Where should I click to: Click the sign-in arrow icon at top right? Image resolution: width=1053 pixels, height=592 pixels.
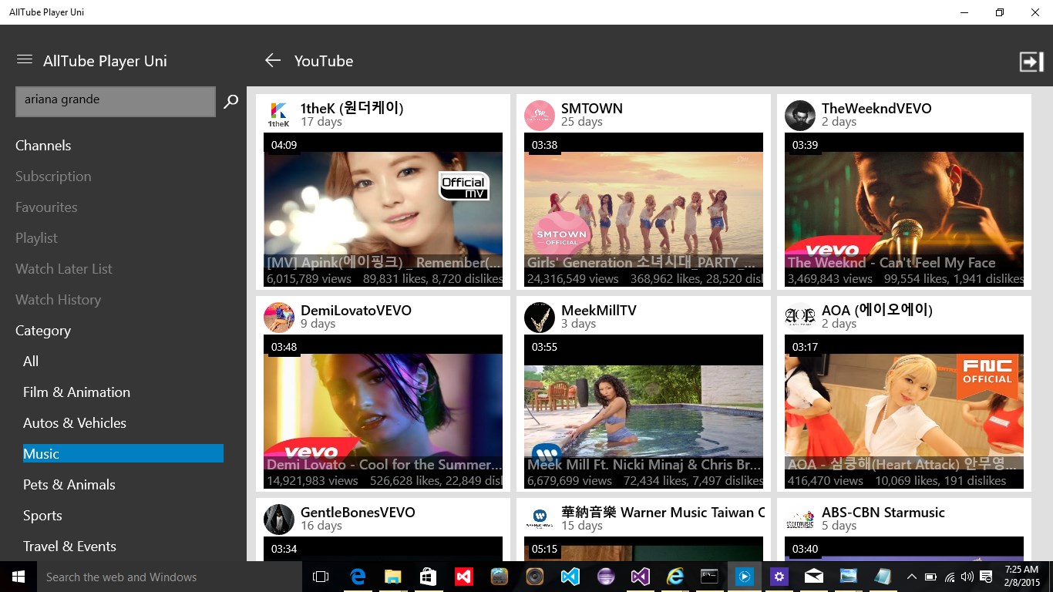[1031, 62]
